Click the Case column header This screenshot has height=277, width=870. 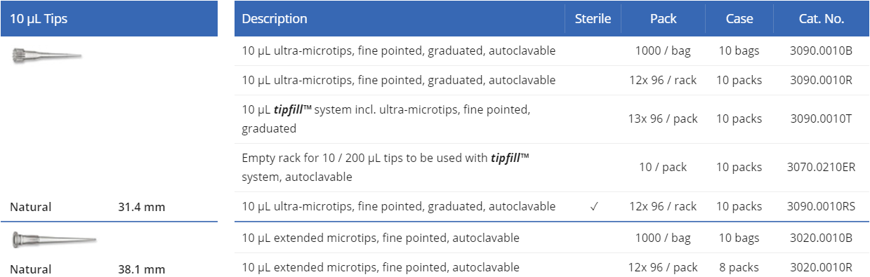(739, 19)
